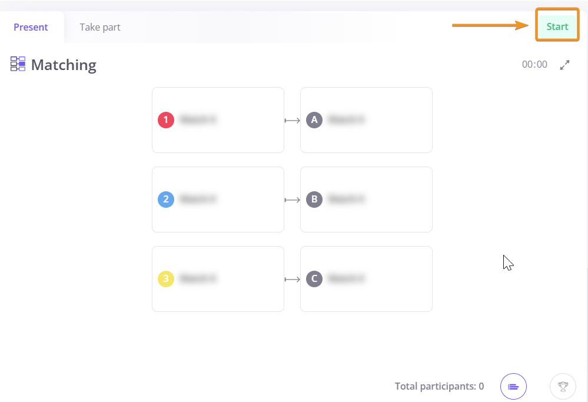Screen dimensions: 588x402
Task: Open the Present tab
Action: [31, 28]
